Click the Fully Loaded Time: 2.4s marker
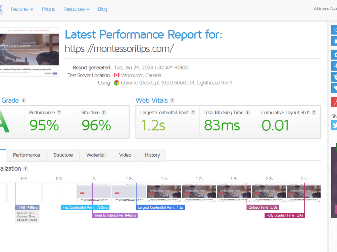The width and height of the screenshot is (337, 252). click(x=285, y=215)
